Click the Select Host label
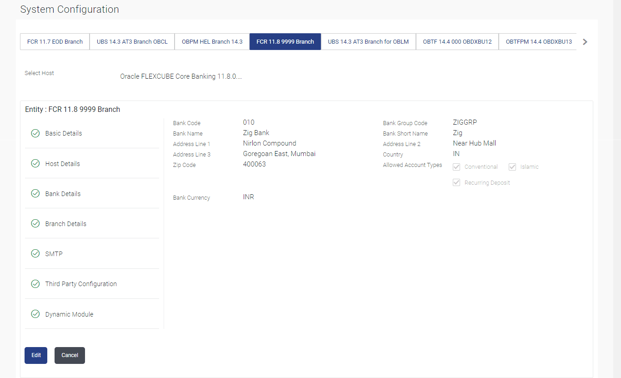 39,73
